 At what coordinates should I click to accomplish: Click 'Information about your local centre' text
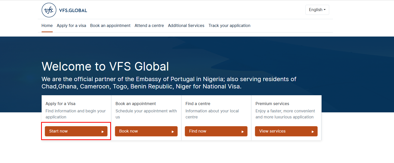click(x=212, y=114)
